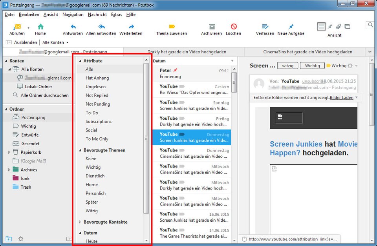Click the unsubscribe link
The height and width of the screenshot is (246, 377).
312,81
